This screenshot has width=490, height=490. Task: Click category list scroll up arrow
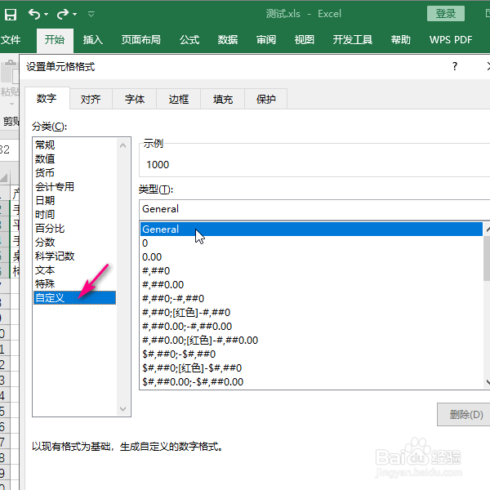122,145
